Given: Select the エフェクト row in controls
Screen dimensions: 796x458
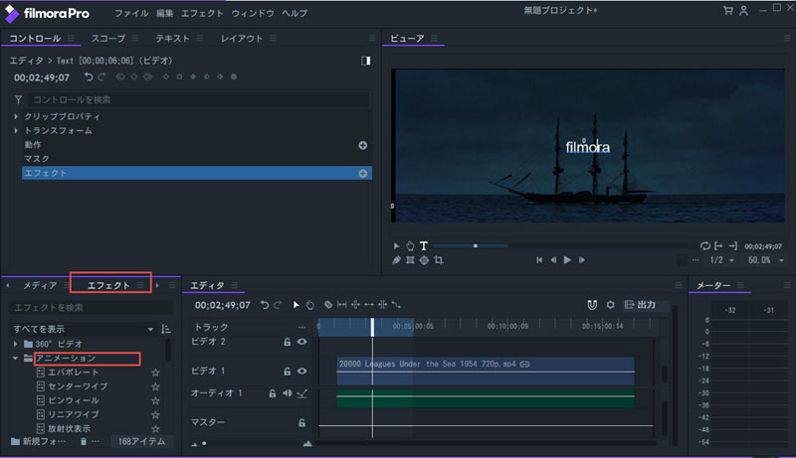Looking at the screenshot, I should coord(197,173).
